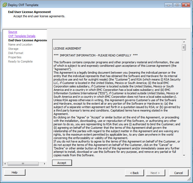This screenshot has width=193, height=183.
Task: Open the Source step link
Action: tap(13, 32)
